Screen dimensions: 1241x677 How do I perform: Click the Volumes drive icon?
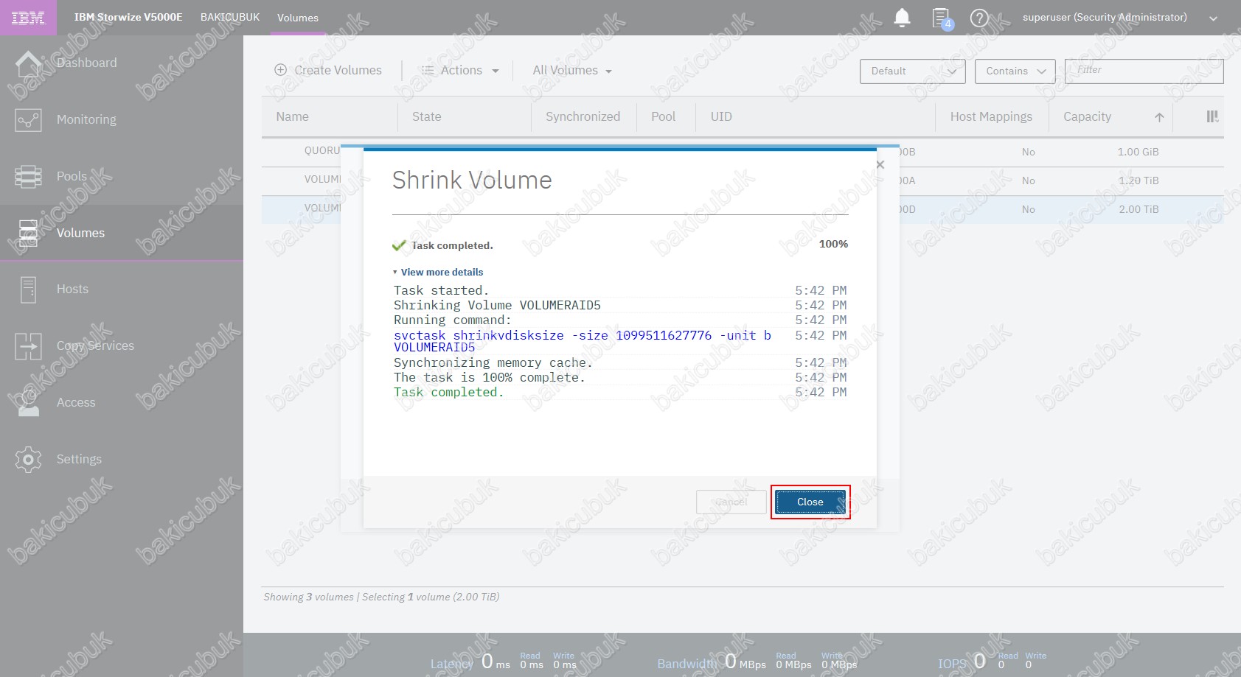pyautogui.click(x=28, y=233)
